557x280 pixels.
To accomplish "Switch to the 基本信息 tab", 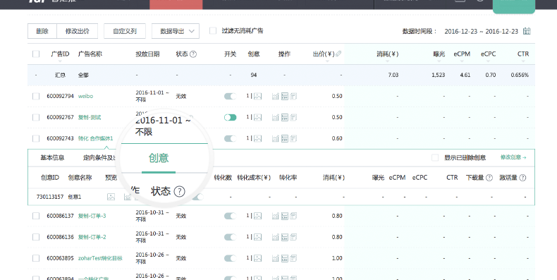I will [52, 157].
